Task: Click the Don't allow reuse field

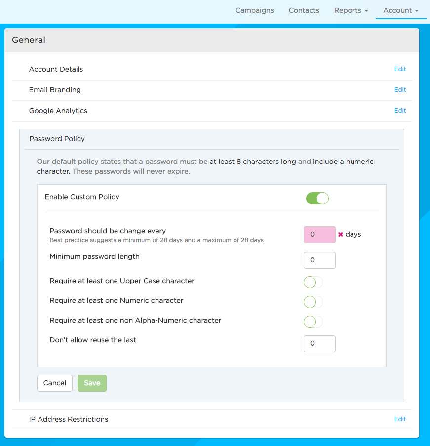Action: [x=319, y=344]
